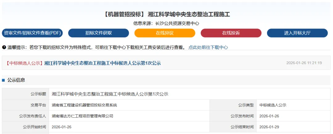Click the blue square icon beside 公示信息
Viewport: 333px width, 134px height.
(3, 80)
